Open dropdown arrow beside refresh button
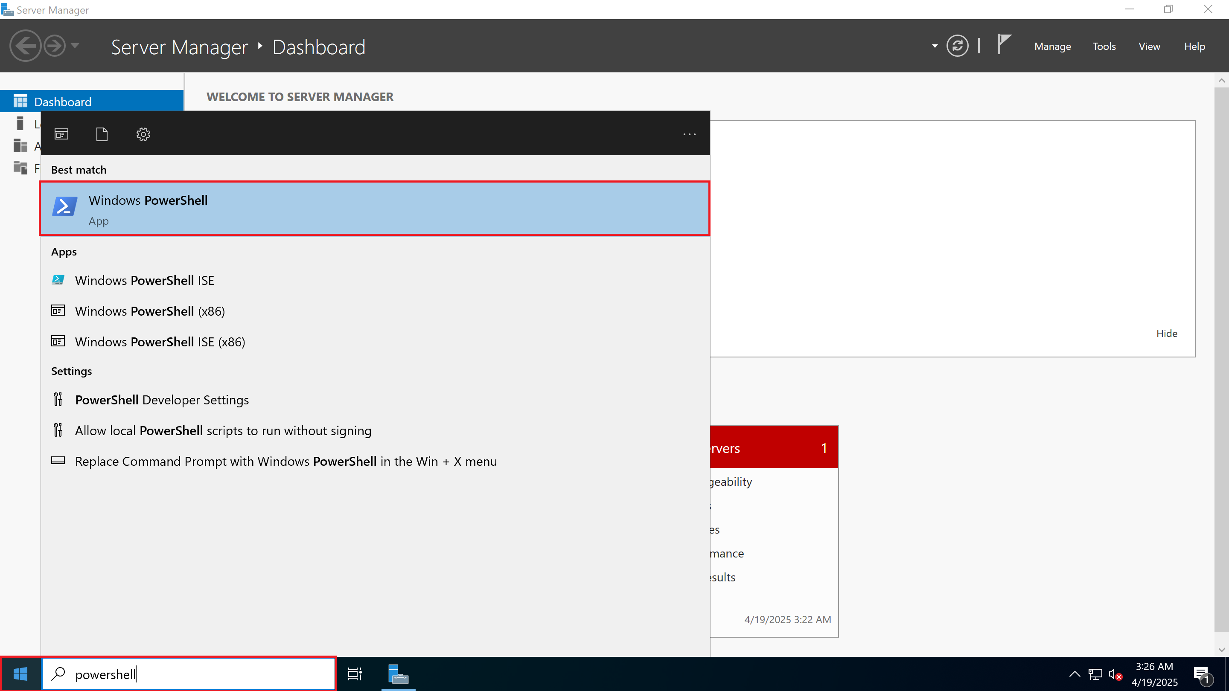 [934, 46]
